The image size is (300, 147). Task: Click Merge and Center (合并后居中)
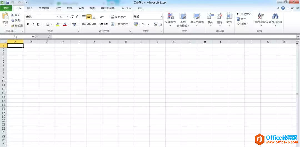click(x=119, y=24)
